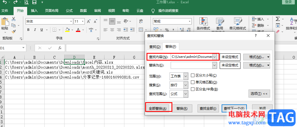Align cell text right

point(119,29)
